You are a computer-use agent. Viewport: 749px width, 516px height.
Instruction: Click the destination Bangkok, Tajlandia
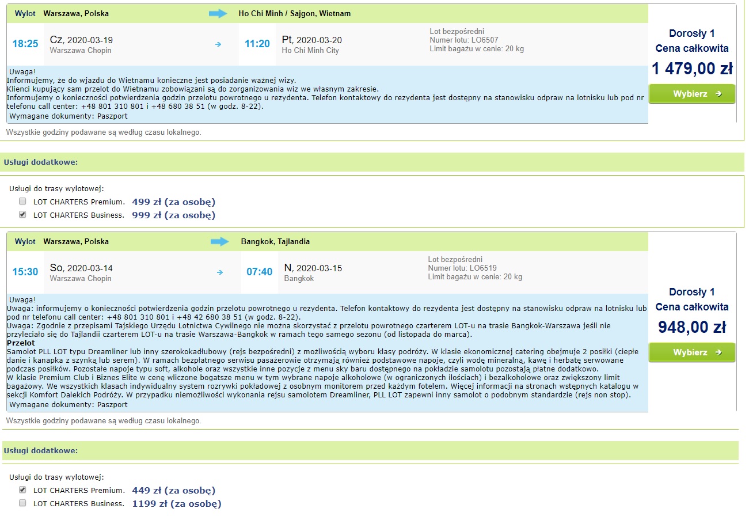click(275, 242)
